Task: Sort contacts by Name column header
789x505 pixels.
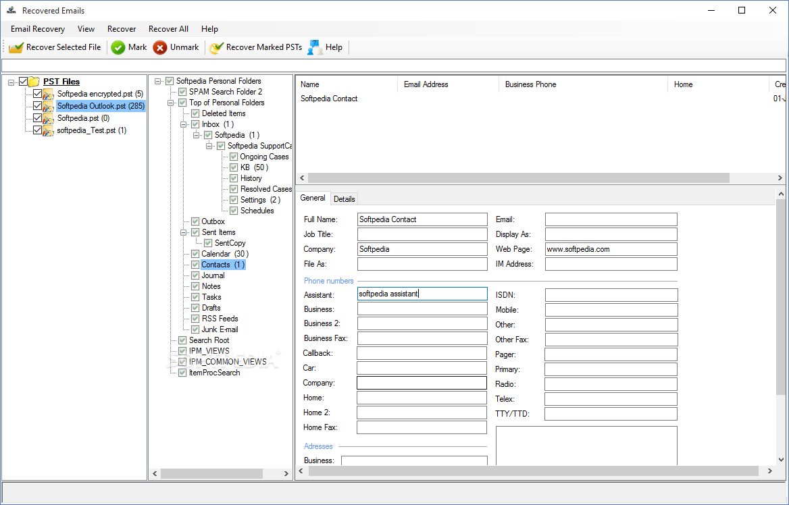Action: [x=347, y=84]
